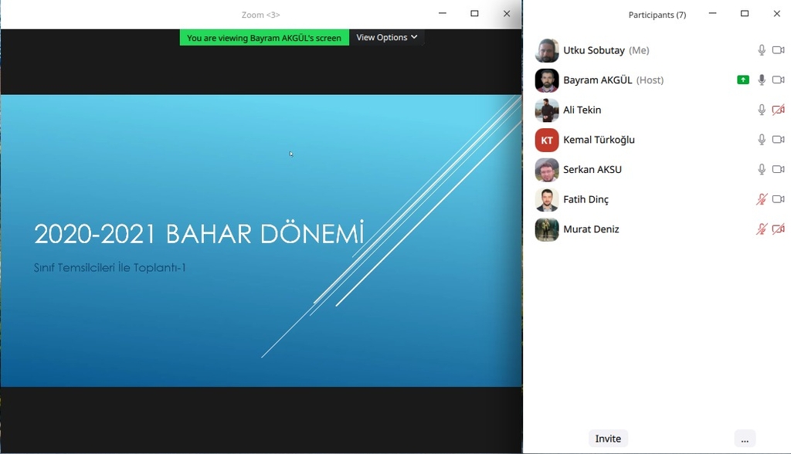This screenshot has width=791, height=454.
Task: Minimize the Zoom meeting window
Action: [443, 14]
